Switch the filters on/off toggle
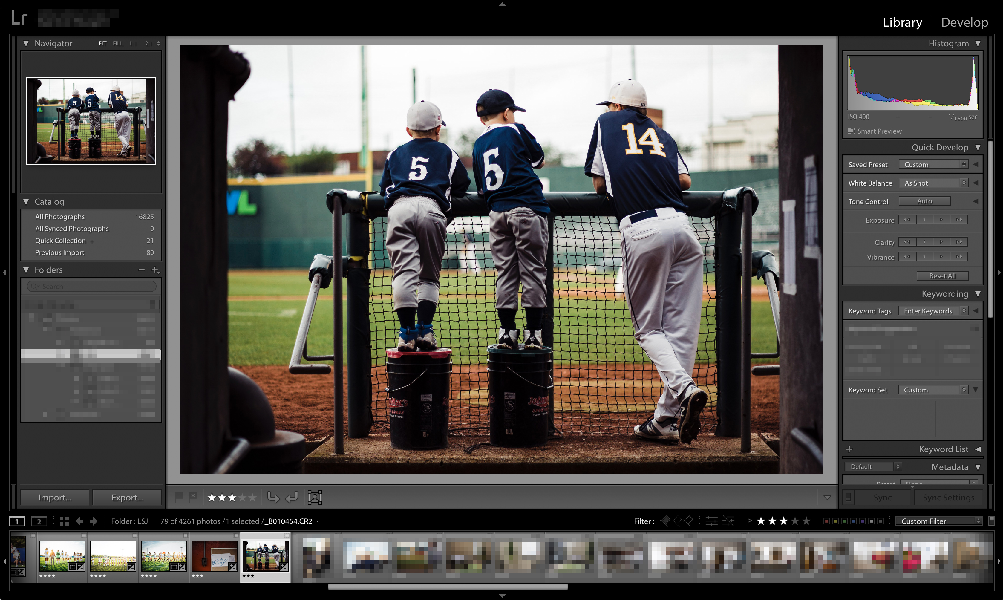The width and height of the screenshot is (1003, 600). click(x=991, y=521)
